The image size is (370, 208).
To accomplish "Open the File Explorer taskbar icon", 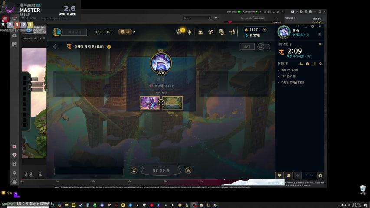I will [66, 205].
